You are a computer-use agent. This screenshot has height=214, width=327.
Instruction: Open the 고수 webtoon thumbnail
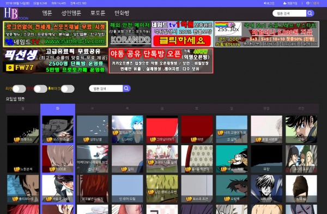pos(301,129)
